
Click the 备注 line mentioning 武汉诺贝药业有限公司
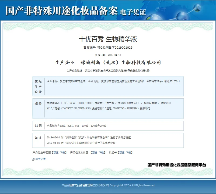(81, 143)
